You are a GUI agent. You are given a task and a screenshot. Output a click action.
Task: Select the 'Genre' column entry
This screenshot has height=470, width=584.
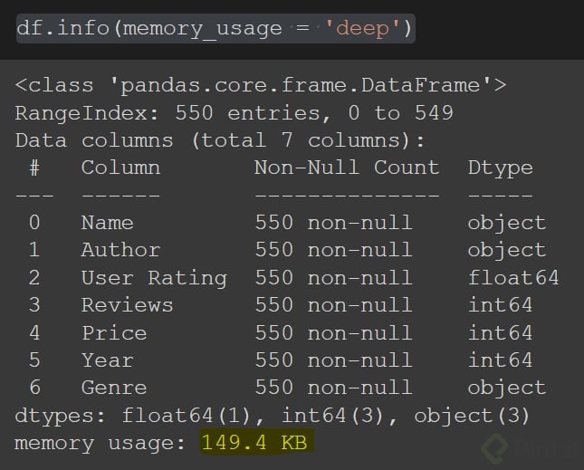tap(114, 388)
